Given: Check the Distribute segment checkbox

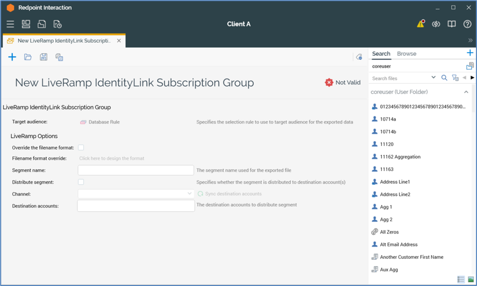Looking at the screenshot, I should (x=81, y=182).
